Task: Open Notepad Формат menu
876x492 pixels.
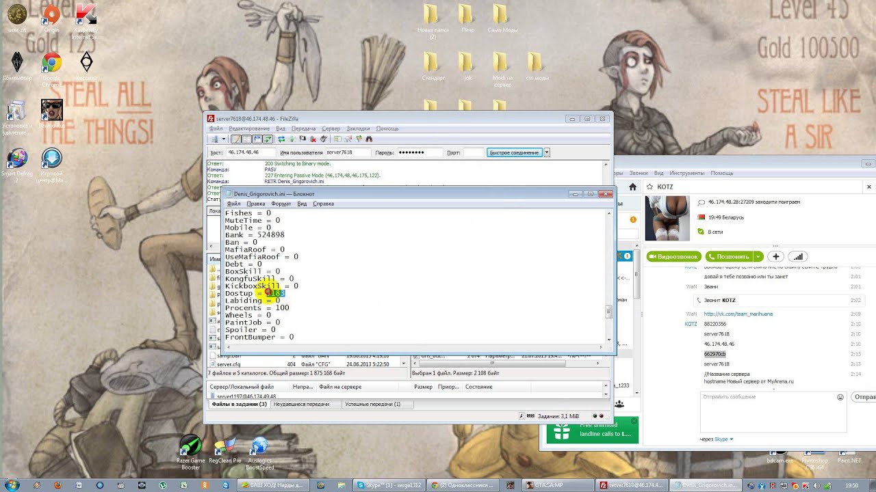Action: tap(281, 204)
